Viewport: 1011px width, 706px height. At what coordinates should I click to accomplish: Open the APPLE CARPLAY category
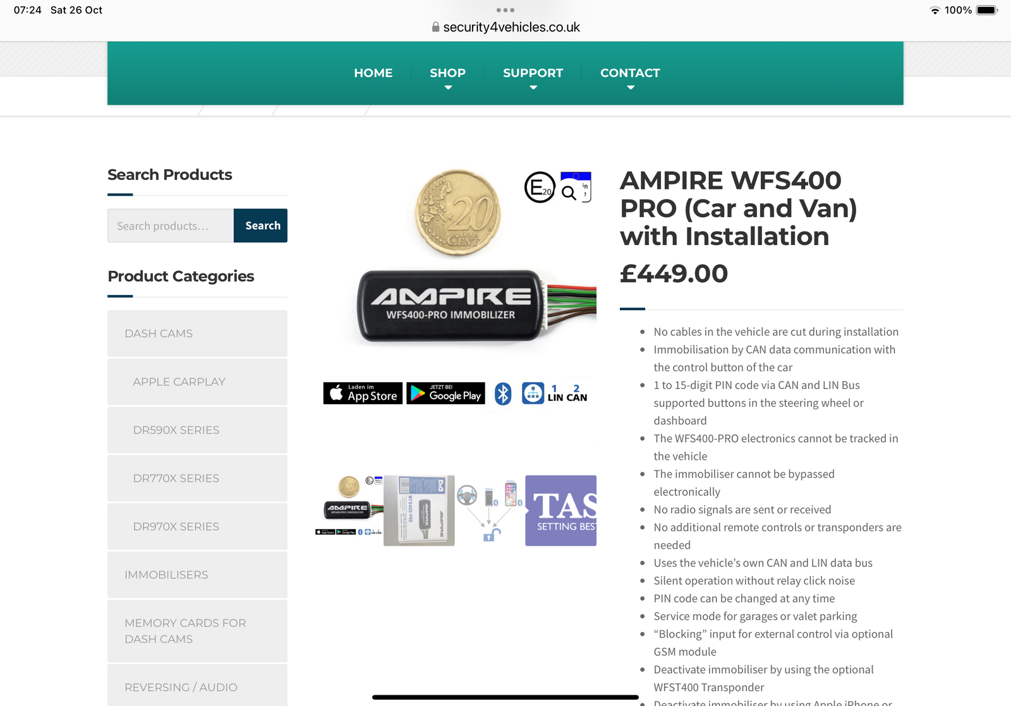[x=197, y=381]
